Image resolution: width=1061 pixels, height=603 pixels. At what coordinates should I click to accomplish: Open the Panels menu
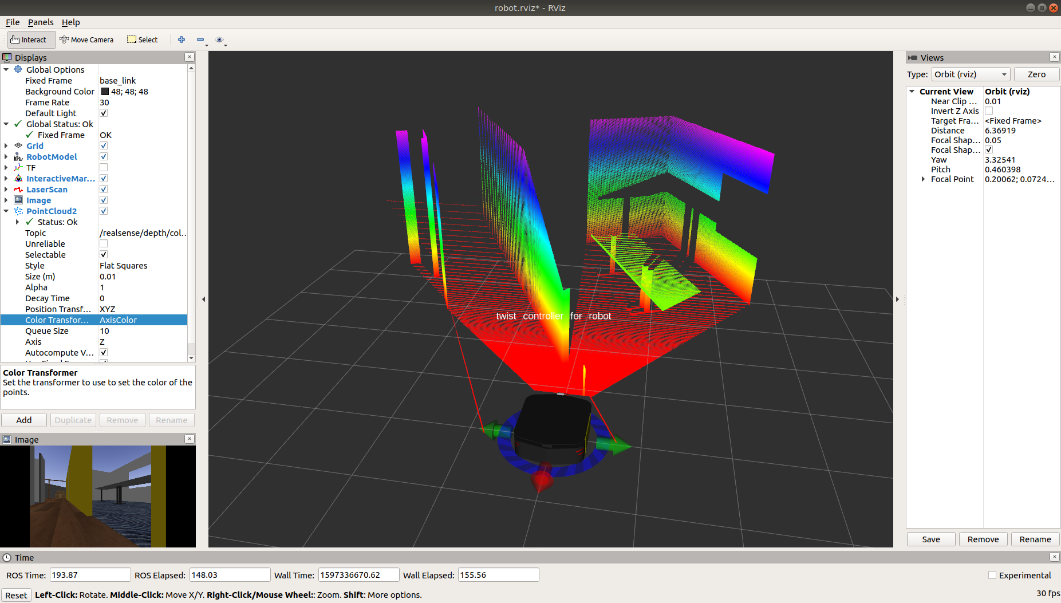pyautogui.click(x=41, y=22)
